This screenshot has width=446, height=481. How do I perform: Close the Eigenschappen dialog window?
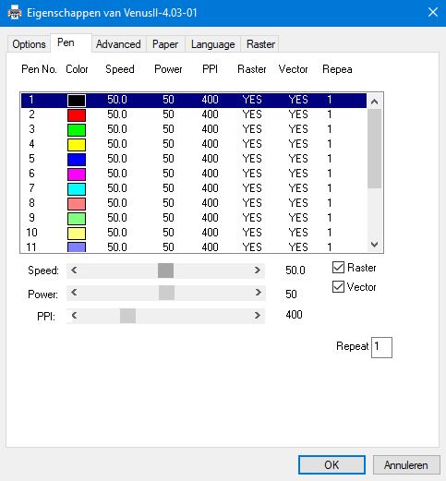click(433, 13)
